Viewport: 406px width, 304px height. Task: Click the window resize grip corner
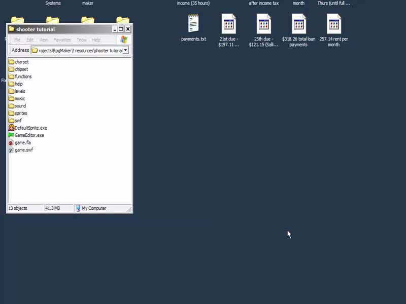[x=129, y=209]
